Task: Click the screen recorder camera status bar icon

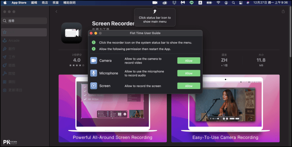Action: click(155, 3)
